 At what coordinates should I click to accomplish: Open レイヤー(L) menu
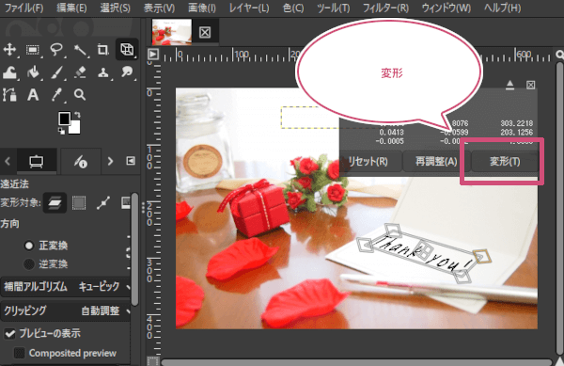tap(249, 8)
